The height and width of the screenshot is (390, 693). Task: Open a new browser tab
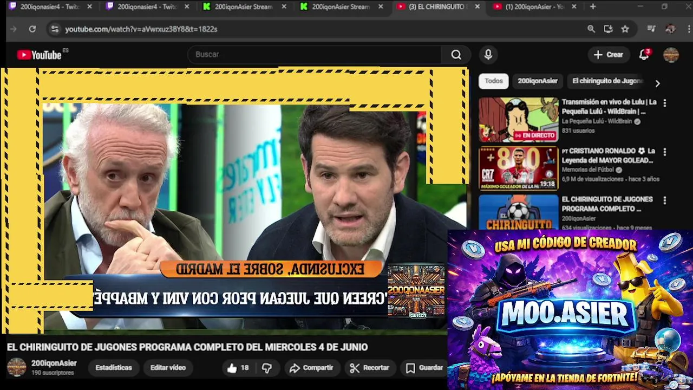pos(593,6)
